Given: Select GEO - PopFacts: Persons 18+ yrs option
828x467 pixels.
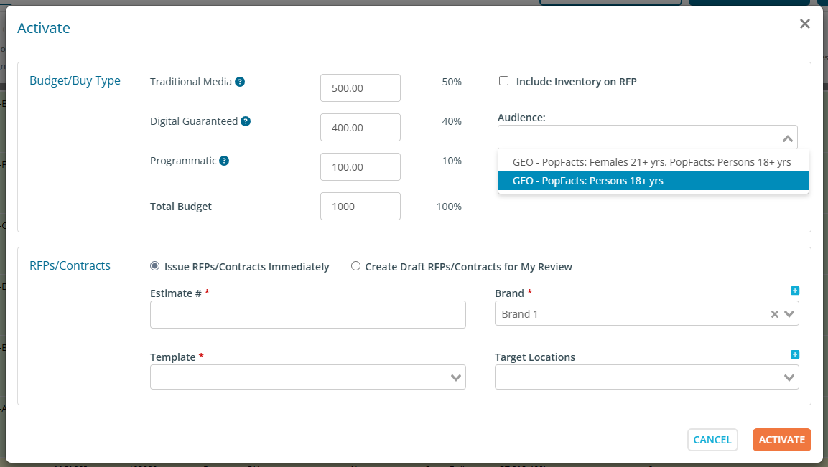Looking at the screenshot, I should pyautogui.click(x=653, y=181).
